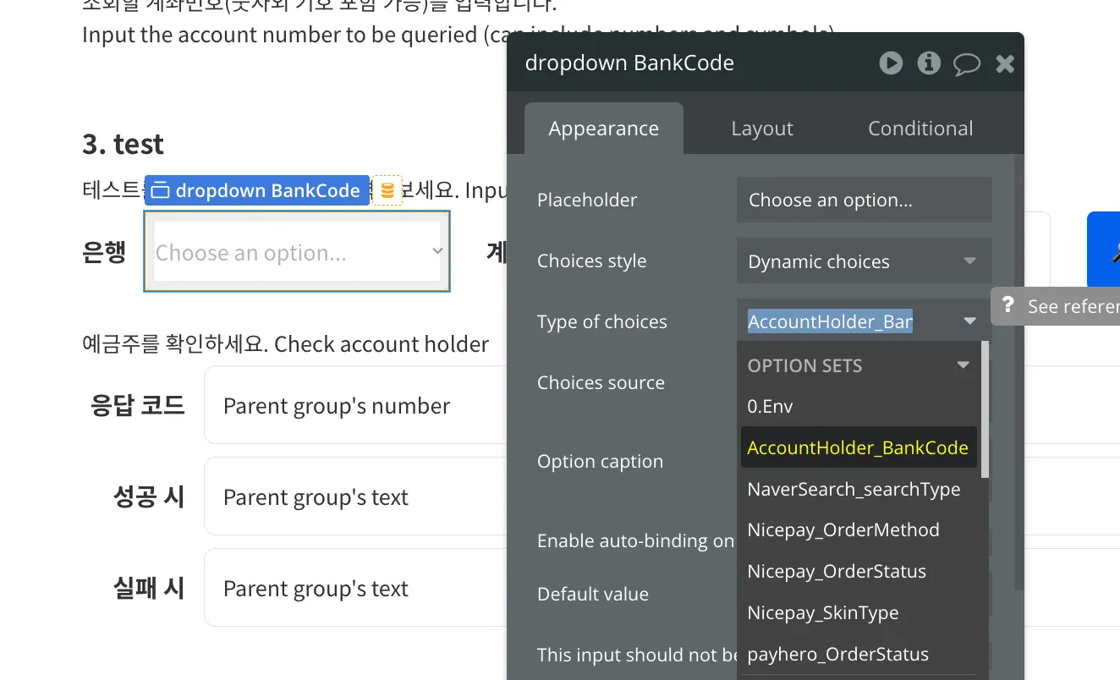Viewport: 1120px width, 680px height.
Task: Select the NaverSearch_searchType option
Action: (854, 490)
